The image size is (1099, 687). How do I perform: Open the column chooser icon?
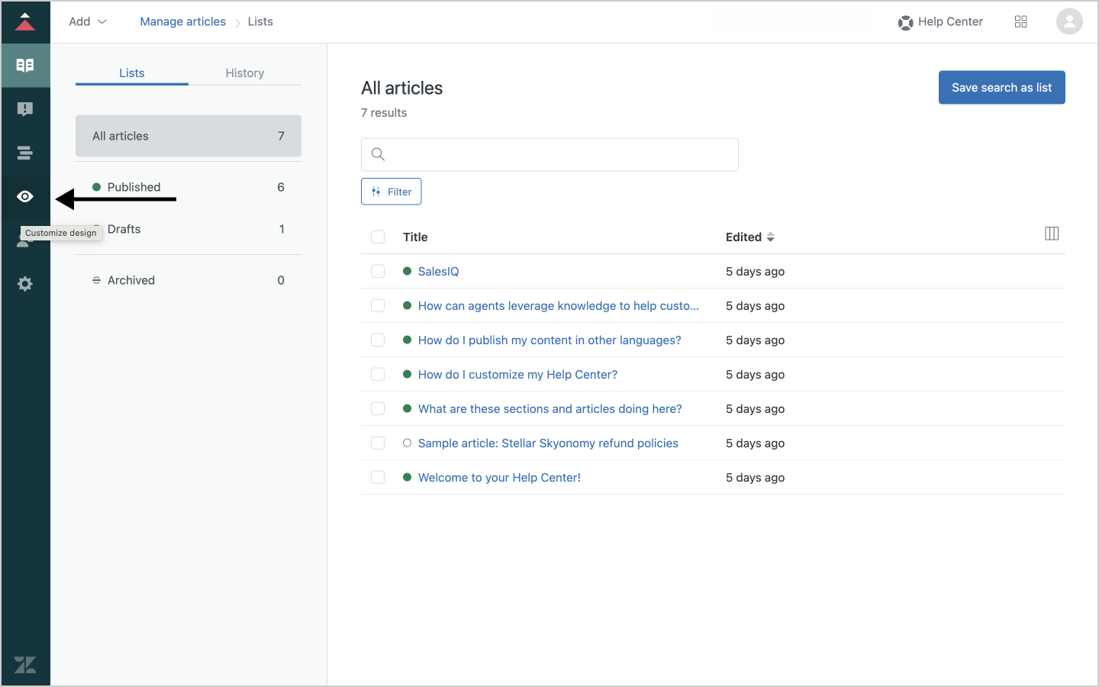tap(1051, 234)
